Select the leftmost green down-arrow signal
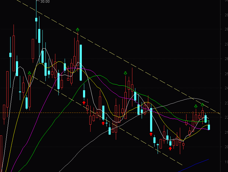 point(29,73)
